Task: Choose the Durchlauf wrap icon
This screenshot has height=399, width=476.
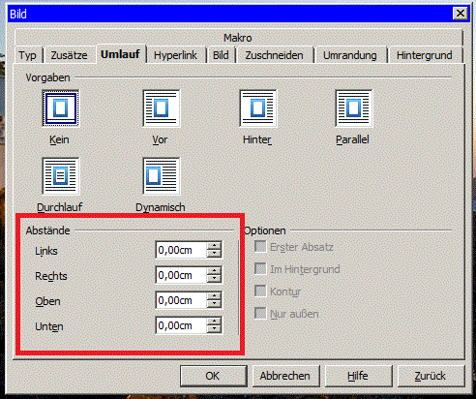Action: click(61, 176)
